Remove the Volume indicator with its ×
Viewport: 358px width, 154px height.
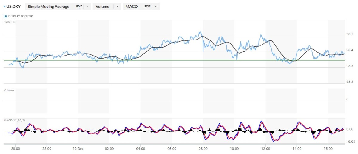[x=117, y=7]
